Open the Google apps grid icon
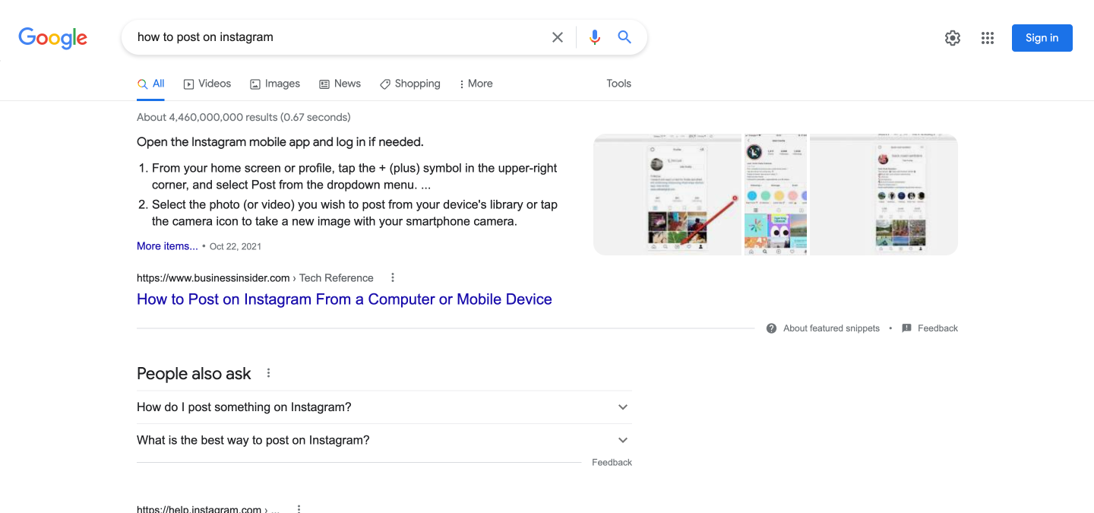Screen dimensions: 1094x513 pos(988,38)
